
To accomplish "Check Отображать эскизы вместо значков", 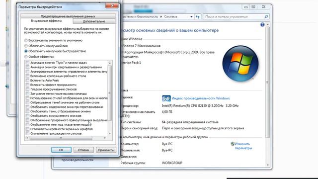I will [27, 116].
